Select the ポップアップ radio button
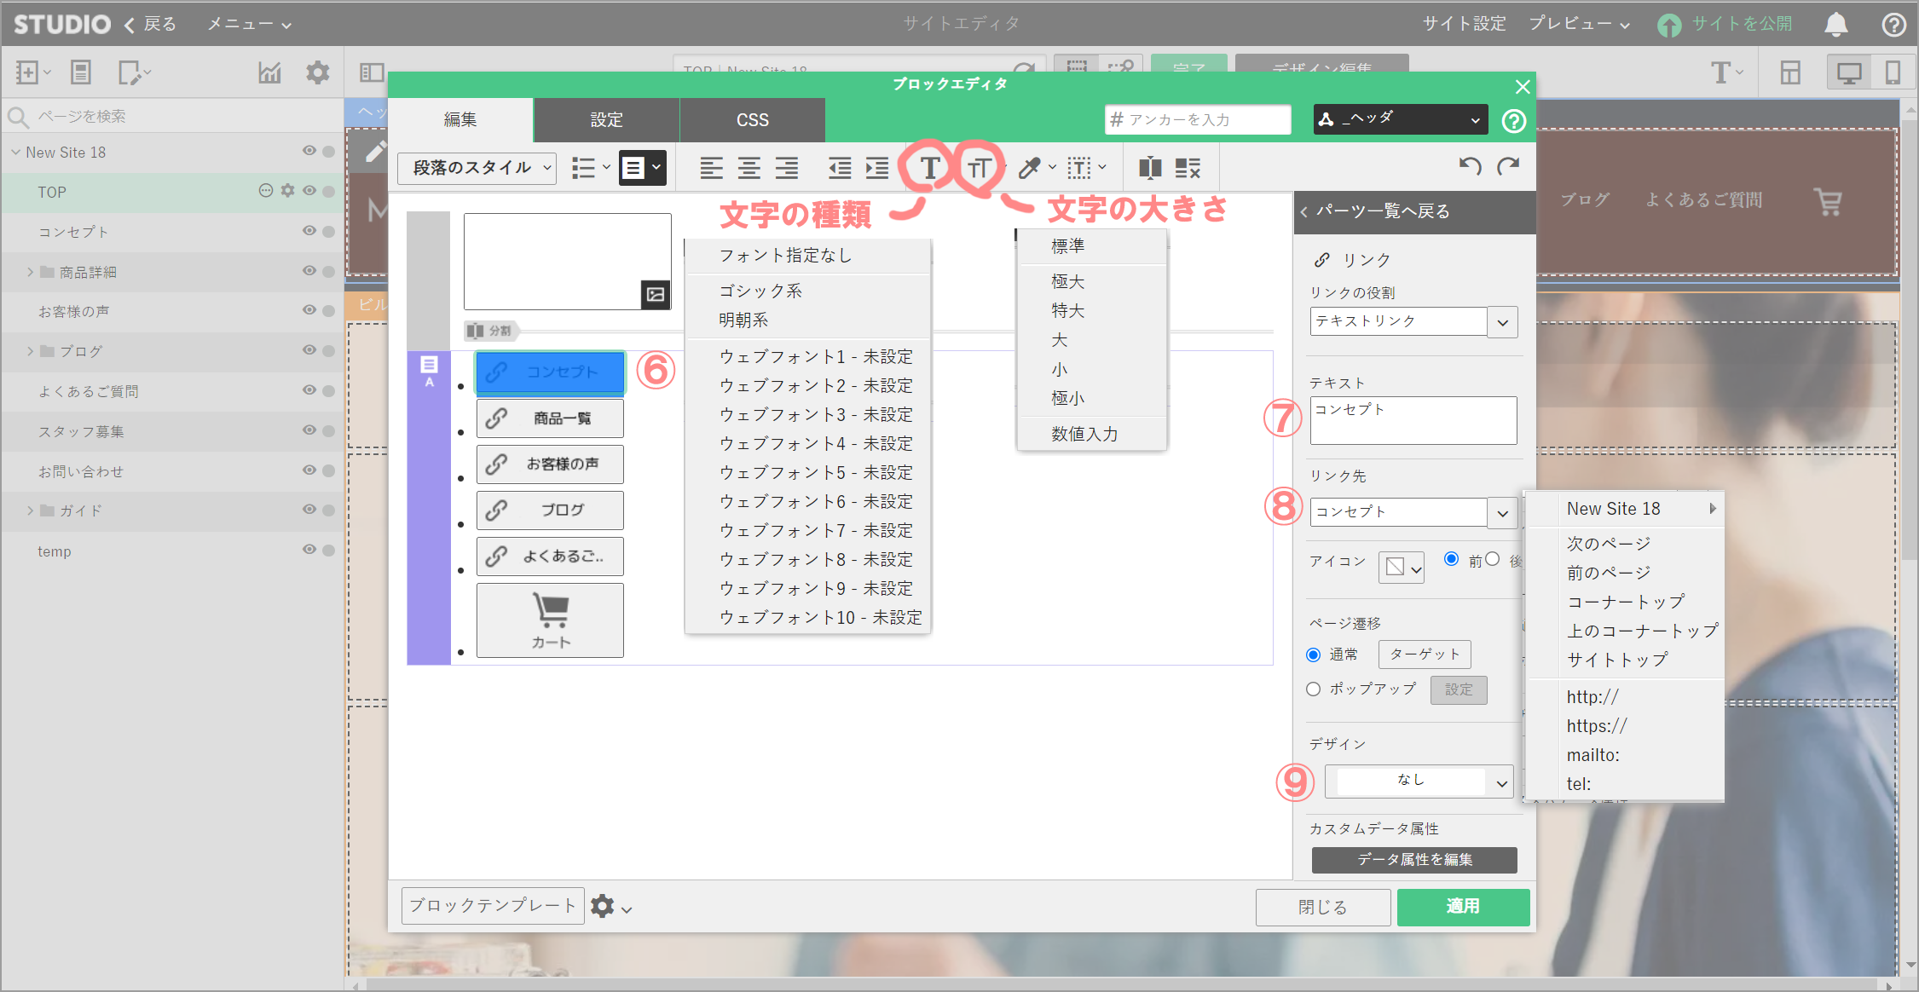This screenshot has width=1919, height=992. 1314,689
